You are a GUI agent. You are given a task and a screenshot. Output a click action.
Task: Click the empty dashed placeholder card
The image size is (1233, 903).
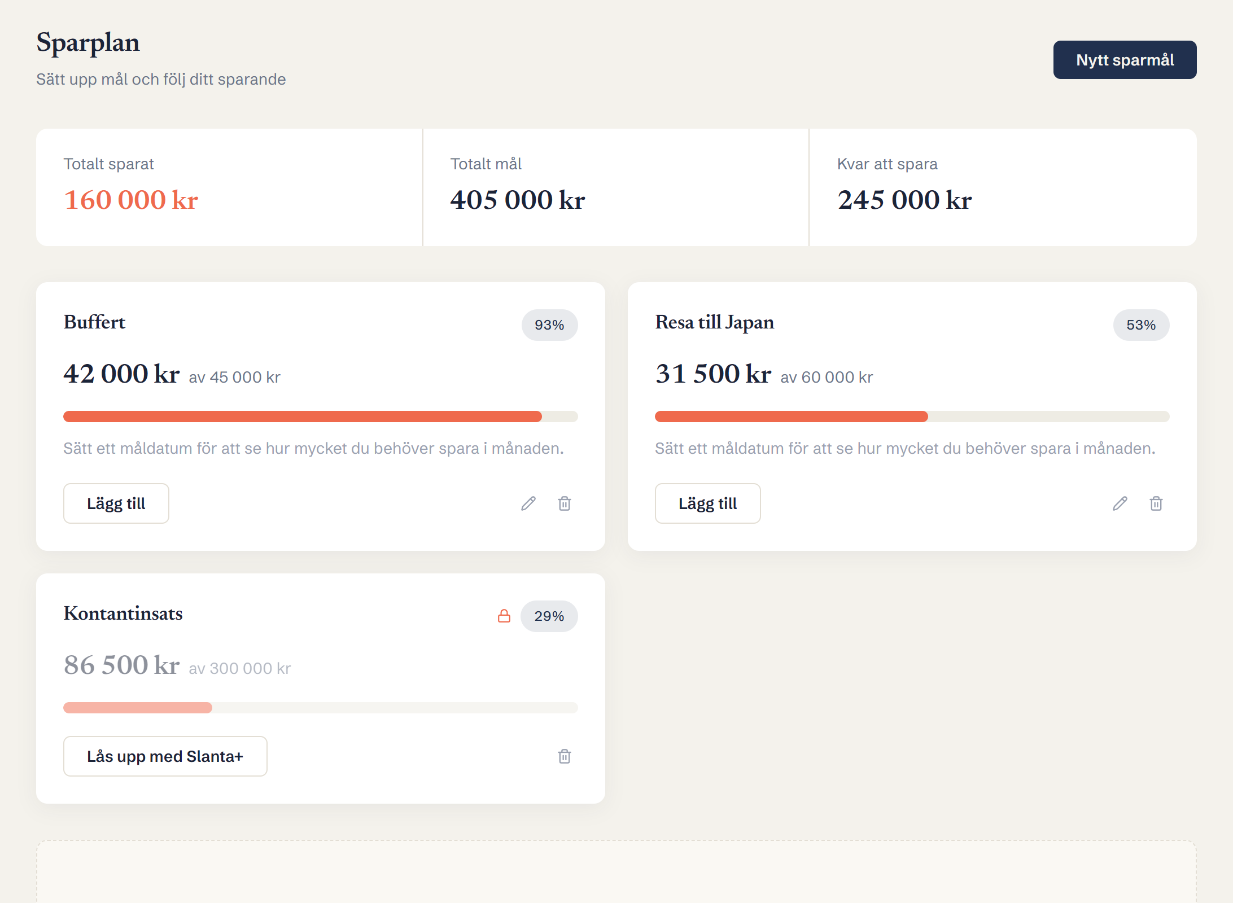coord(616,871)
